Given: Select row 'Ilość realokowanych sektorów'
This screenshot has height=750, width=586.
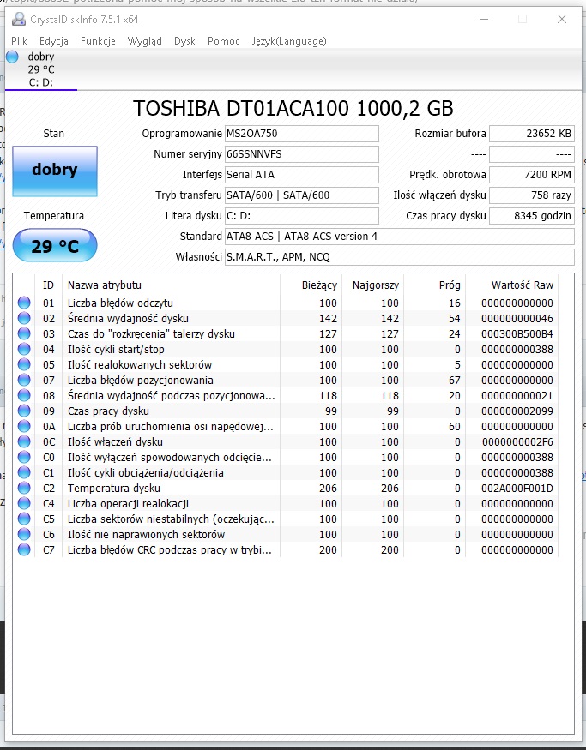Looking at the screenshot, I should [287, 364].
